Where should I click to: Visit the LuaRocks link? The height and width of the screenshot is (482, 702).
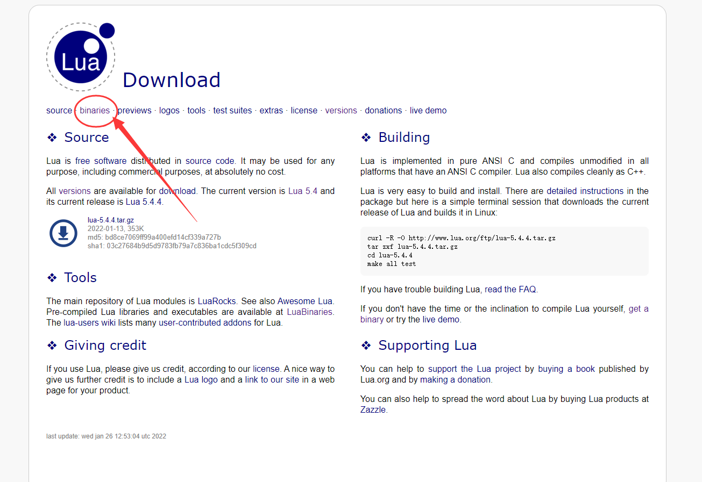tap(216, 301)
